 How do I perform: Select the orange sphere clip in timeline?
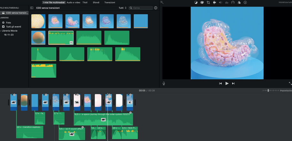(24, 102)
